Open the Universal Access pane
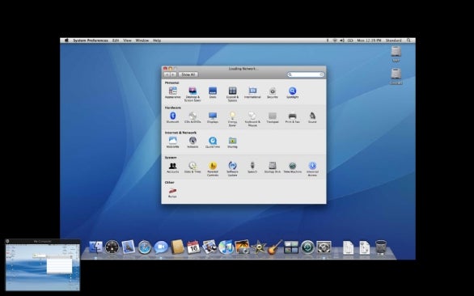 [312, 169]
